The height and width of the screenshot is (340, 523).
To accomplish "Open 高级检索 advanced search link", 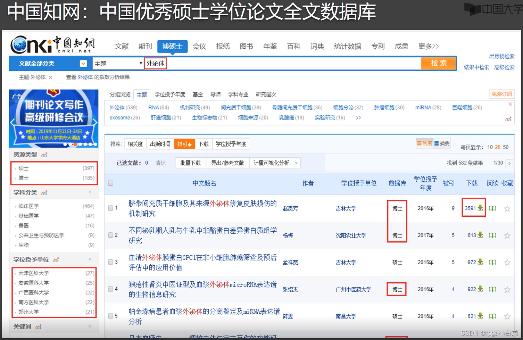I will (x=504, y=67).
